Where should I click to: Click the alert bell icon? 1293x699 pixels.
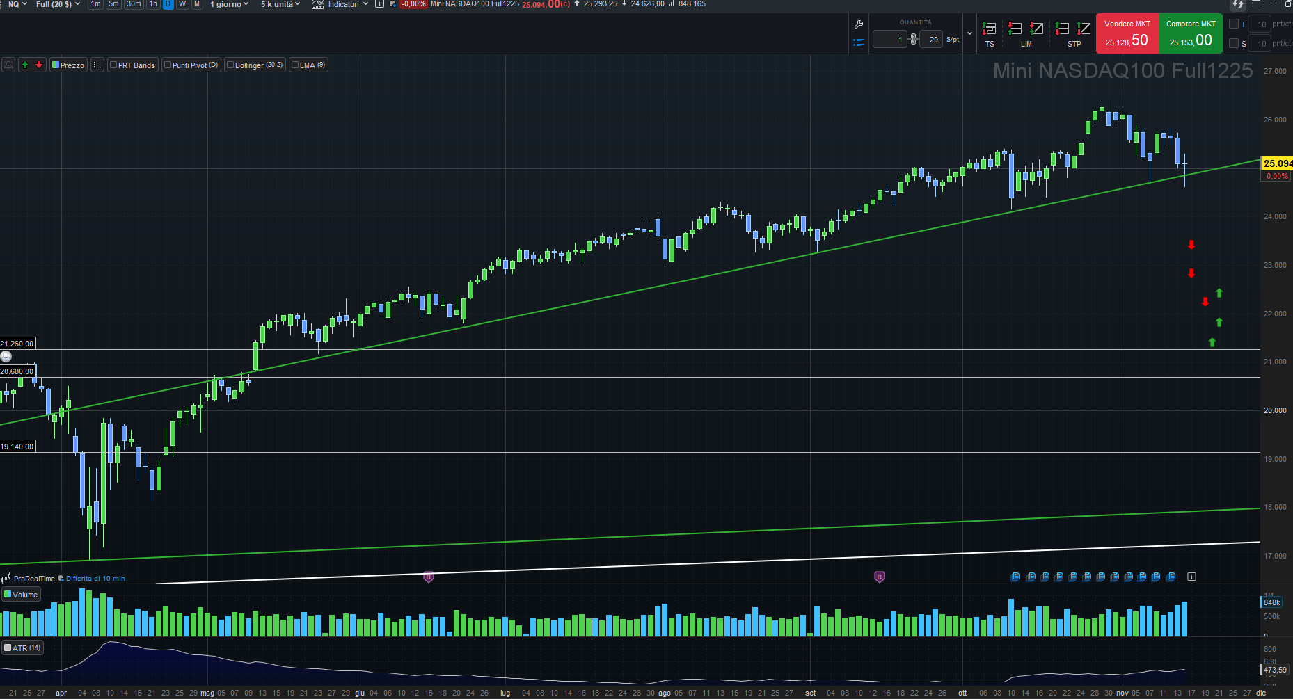tap(8, 65)
